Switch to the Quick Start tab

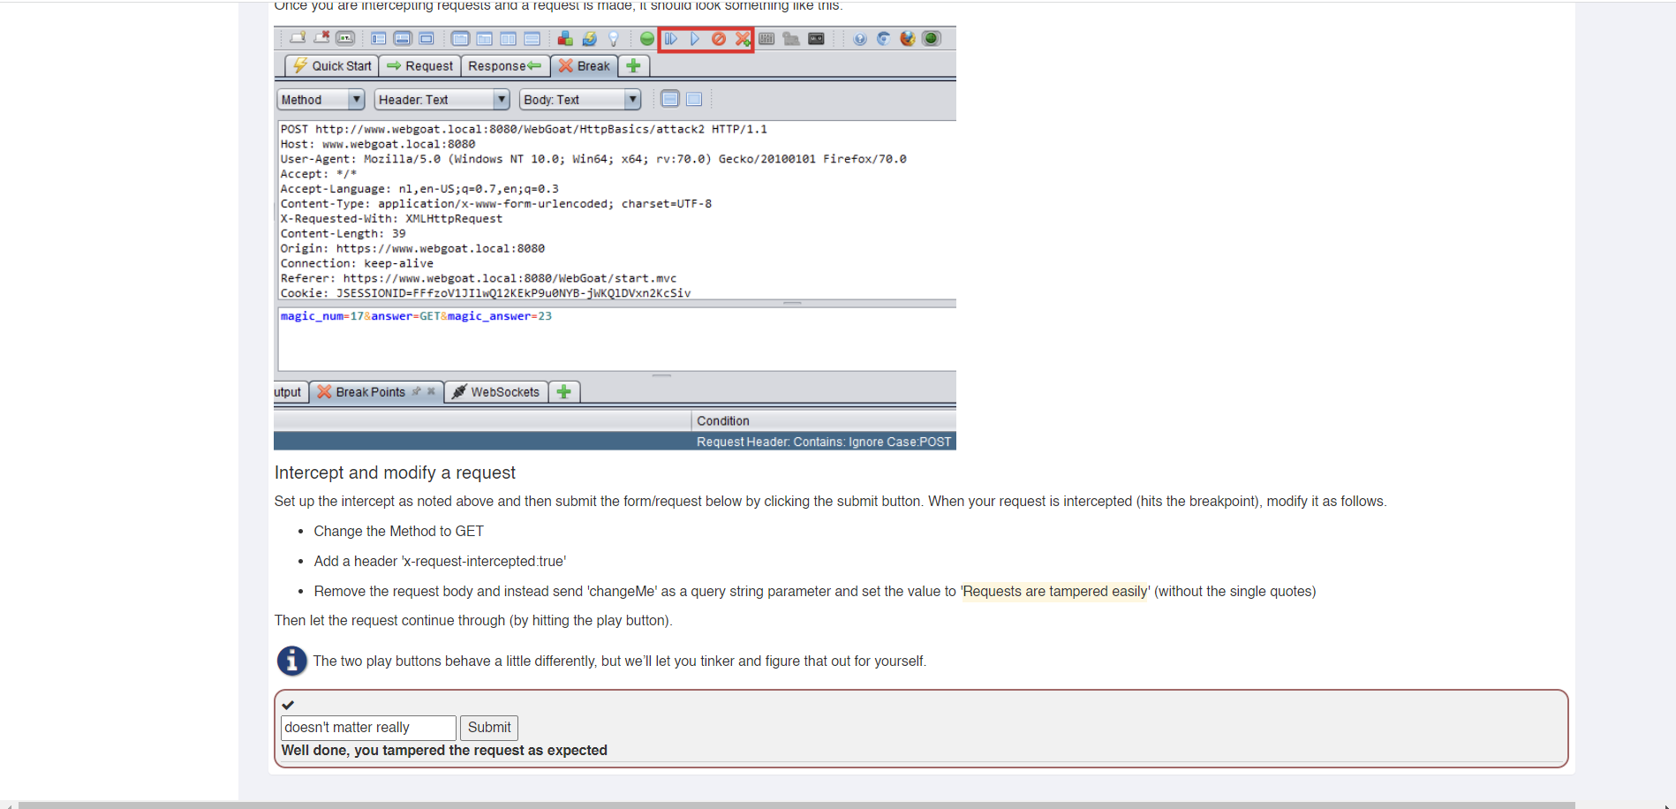(x=332, y=66)
